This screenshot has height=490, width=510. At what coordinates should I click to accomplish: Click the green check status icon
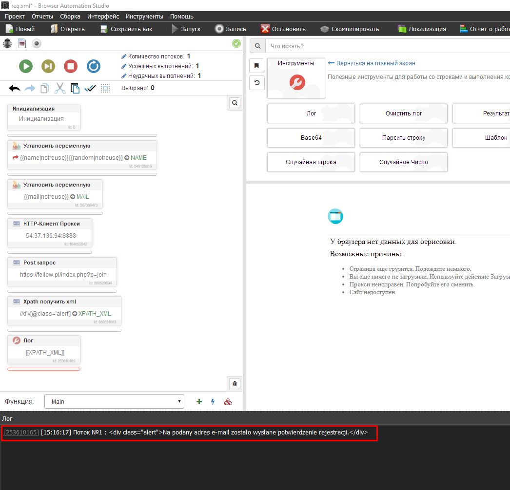(x=236, y=43)
